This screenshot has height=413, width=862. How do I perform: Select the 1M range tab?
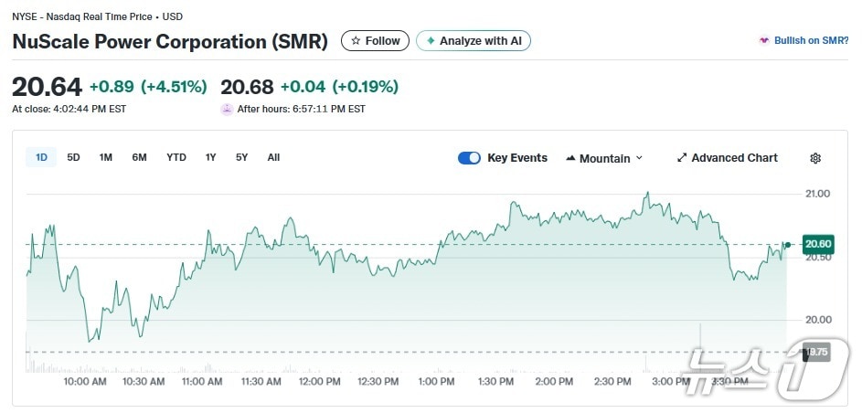[x=106, y=157]
